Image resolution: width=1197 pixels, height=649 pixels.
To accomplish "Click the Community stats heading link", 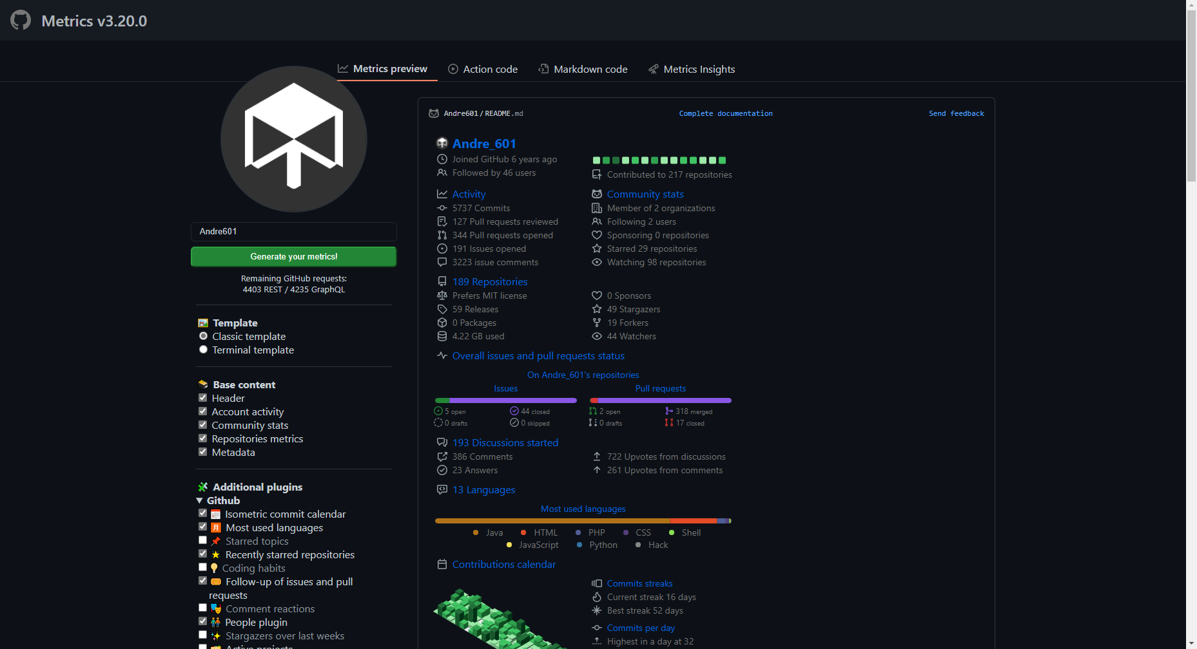I will [645, 194].
